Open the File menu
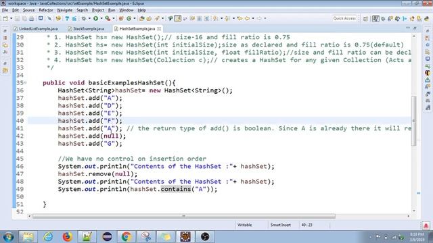The height and width of the screenshot is (243, 433). pos(5,10)
